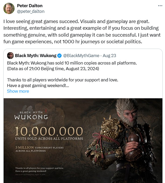Click Peter Dalton's post text about great games
The width and height of the screenshot is (165, 183).
coord(81,31)
